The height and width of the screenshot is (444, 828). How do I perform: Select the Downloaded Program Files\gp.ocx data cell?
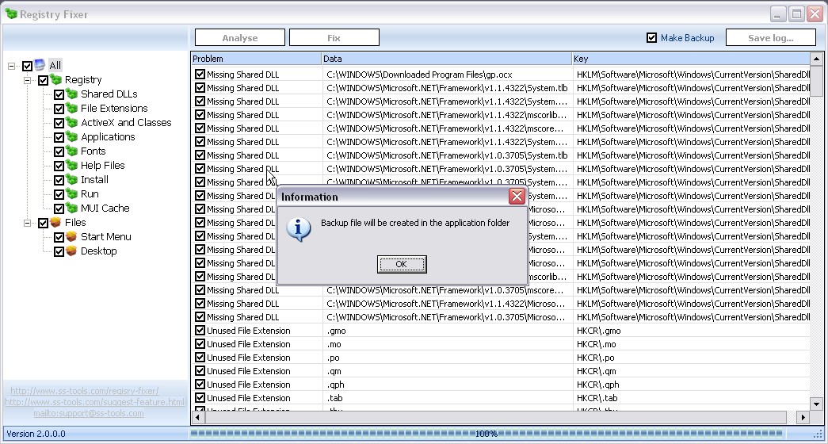point(447,75)
